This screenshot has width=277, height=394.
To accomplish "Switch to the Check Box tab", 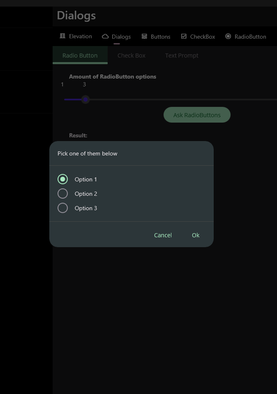I will 131,55.
